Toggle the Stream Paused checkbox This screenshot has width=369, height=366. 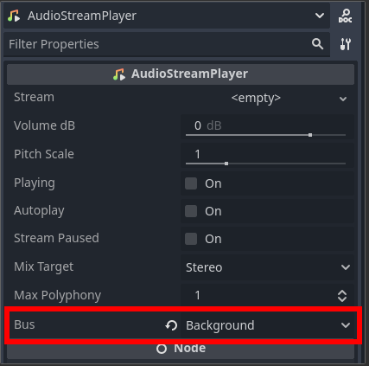191,239
